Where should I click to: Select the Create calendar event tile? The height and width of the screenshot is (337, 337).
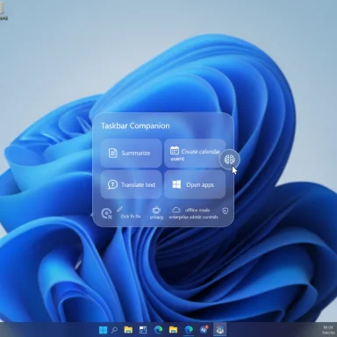pyautogui.click(x=195, y=153)
